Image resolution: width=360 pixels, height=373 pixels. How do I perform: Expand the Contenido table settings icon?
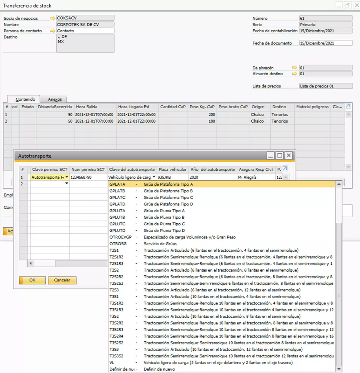[x=348, y=106]
